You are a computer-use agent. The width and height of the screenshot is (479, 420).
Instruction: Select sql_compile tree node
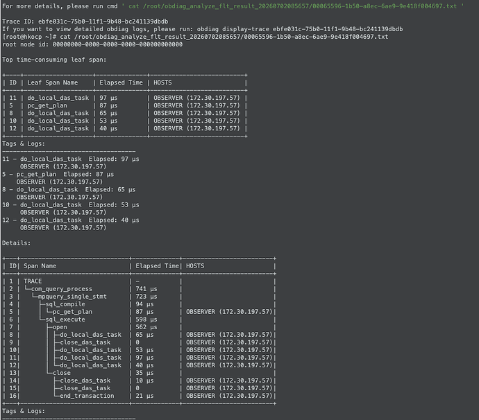coord(65,304)
